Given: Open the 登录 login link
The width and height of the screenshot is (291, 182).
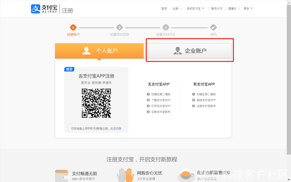Looking at the screenshot, I should pos(164,9).
